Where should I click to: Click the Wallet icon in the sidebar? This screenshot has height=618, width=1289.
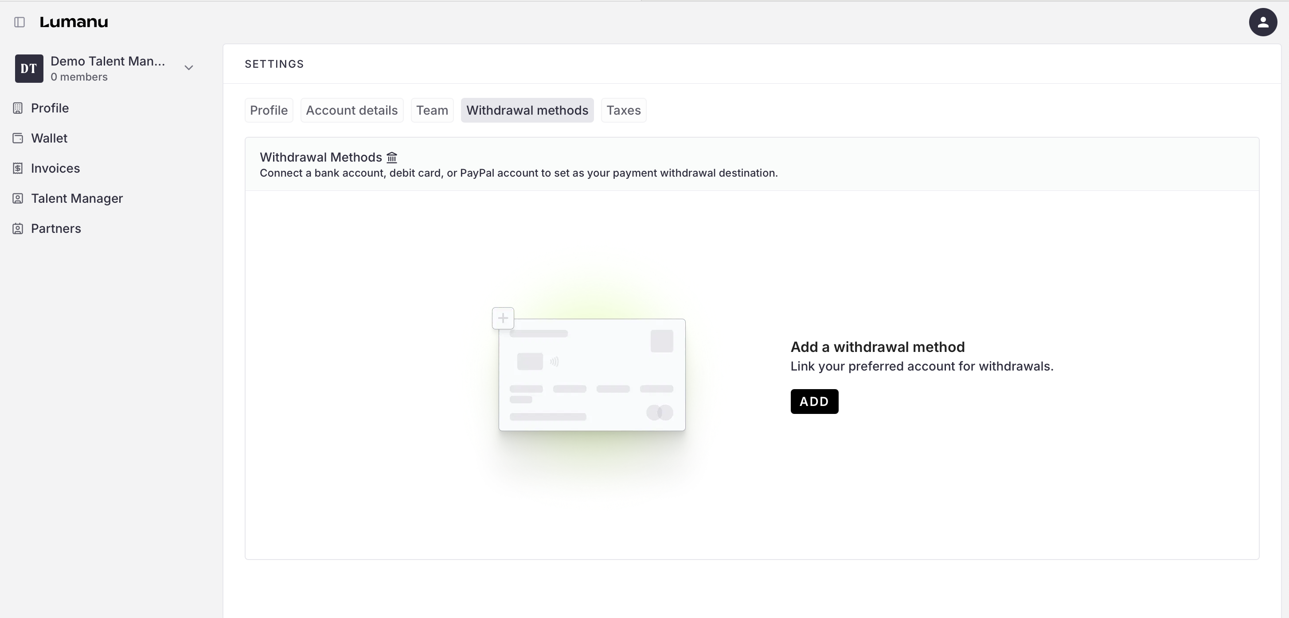click(x=18, y=139)
